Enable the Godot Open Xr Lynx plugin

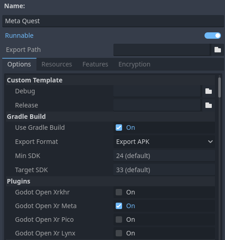(x=119, y=233)
